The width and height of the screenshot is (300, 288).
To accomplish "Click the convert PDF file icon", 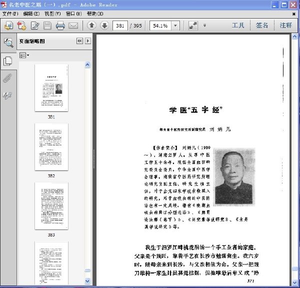I will [21, 25].
